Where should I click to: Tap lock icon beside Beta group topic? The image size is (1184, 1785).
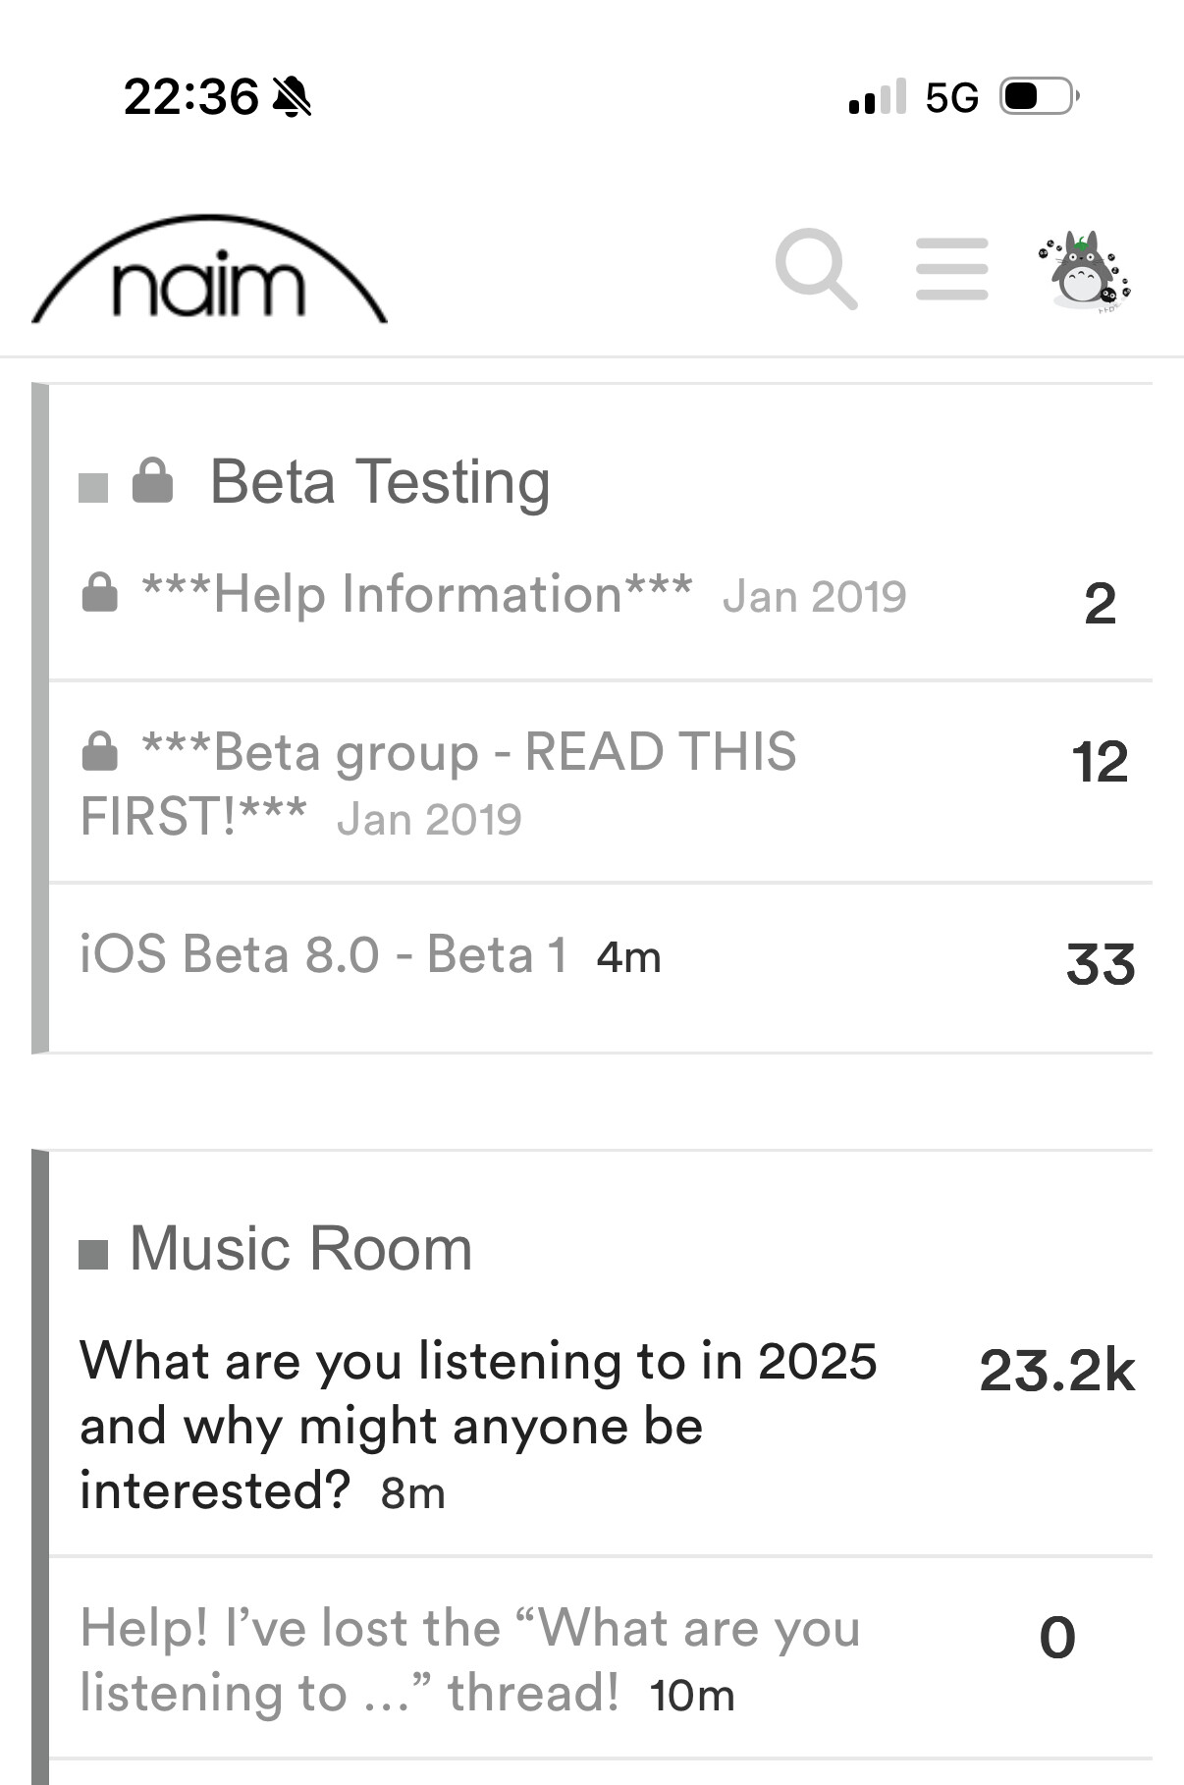[x=99, y=752]
